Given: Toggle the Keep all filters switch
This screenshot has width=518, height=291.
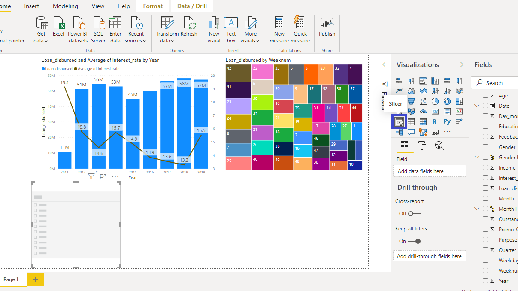Looking at the screenshot, I should coord(414,241).
